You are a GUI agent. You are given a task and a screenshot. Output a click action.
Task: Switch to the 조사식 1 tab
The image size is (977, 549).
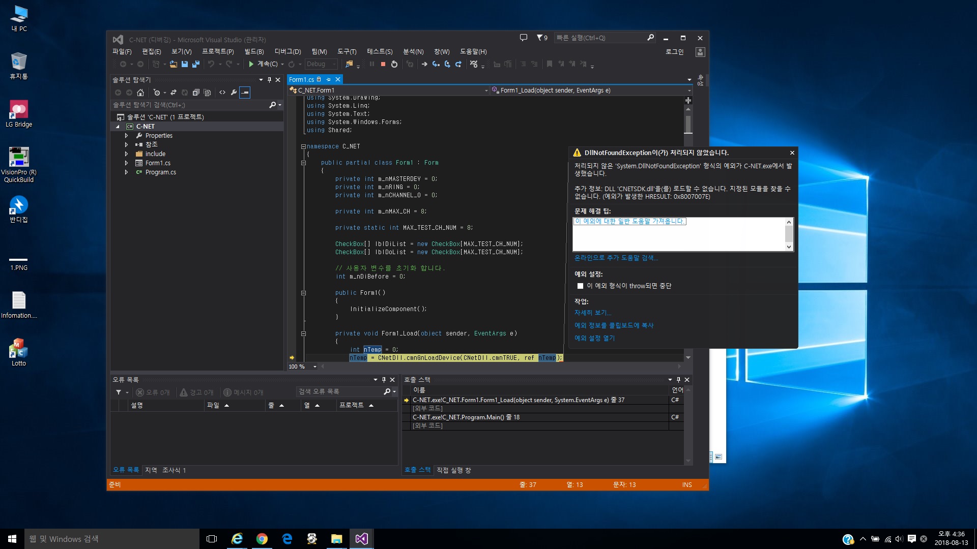[174, 470]
